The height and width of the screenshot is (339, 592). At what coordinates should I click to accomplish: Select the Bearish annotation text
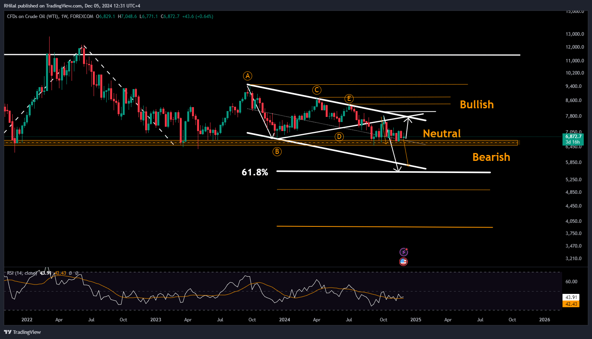[x=491, y=157]
